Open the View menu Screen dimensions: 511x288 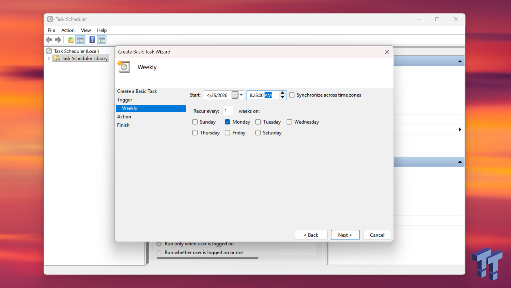tap(86, 30)
